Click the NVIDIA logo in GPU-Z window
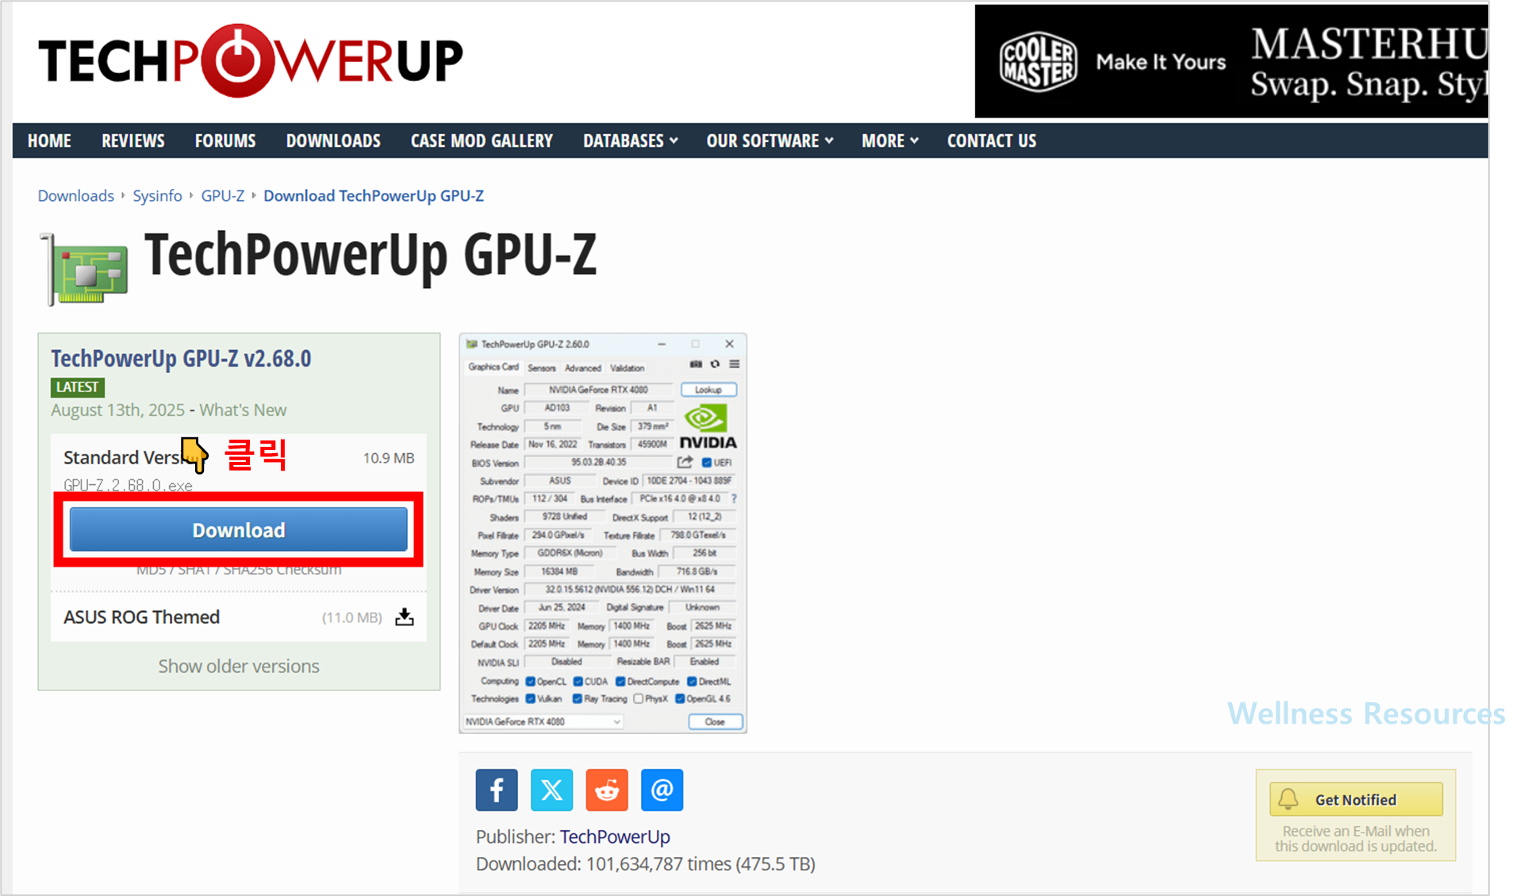 tap(708, 427)
